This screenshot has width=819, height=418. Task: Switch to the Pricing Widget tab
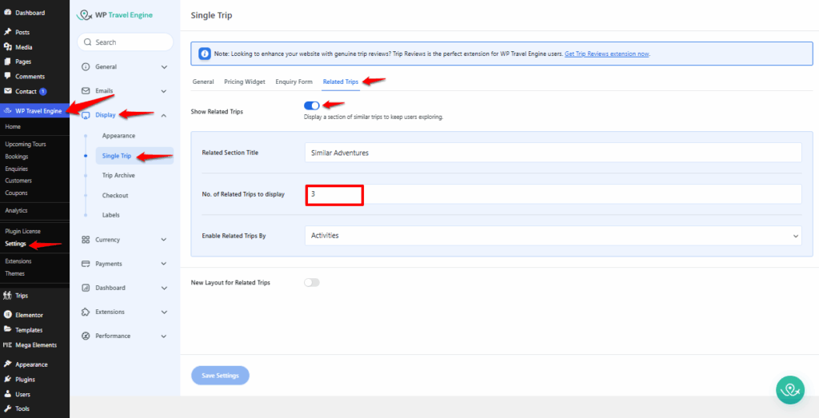[x=245, y=82]
